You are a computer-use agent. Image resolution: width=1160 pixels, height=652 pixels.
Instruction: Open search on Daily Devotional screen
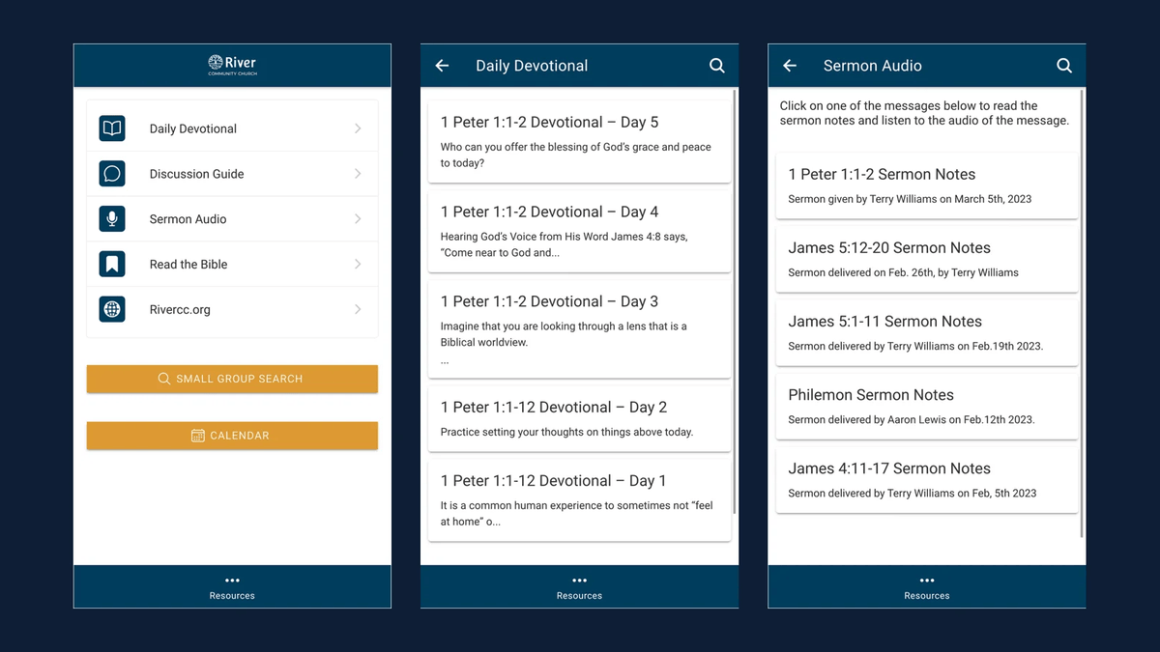[717, 66]
